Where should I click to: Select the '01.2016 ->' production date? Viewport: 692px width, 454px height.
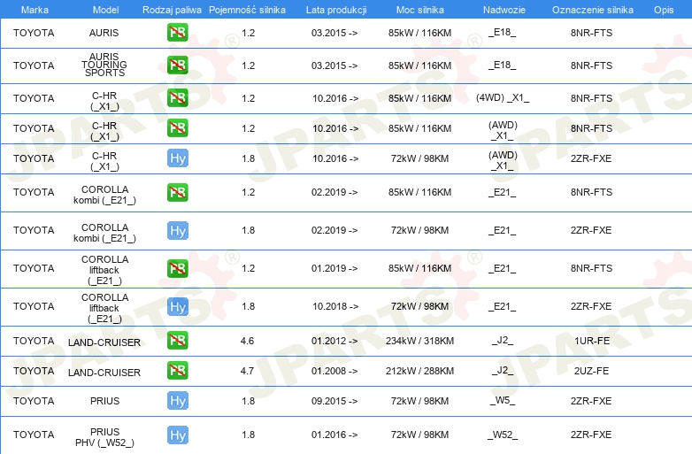(334, 435)
